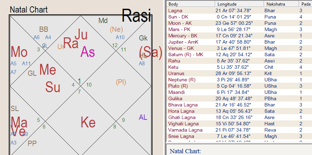This screenshot has width=312, height=155.
Task: Click the A11 arudha label
Action: 26,64
